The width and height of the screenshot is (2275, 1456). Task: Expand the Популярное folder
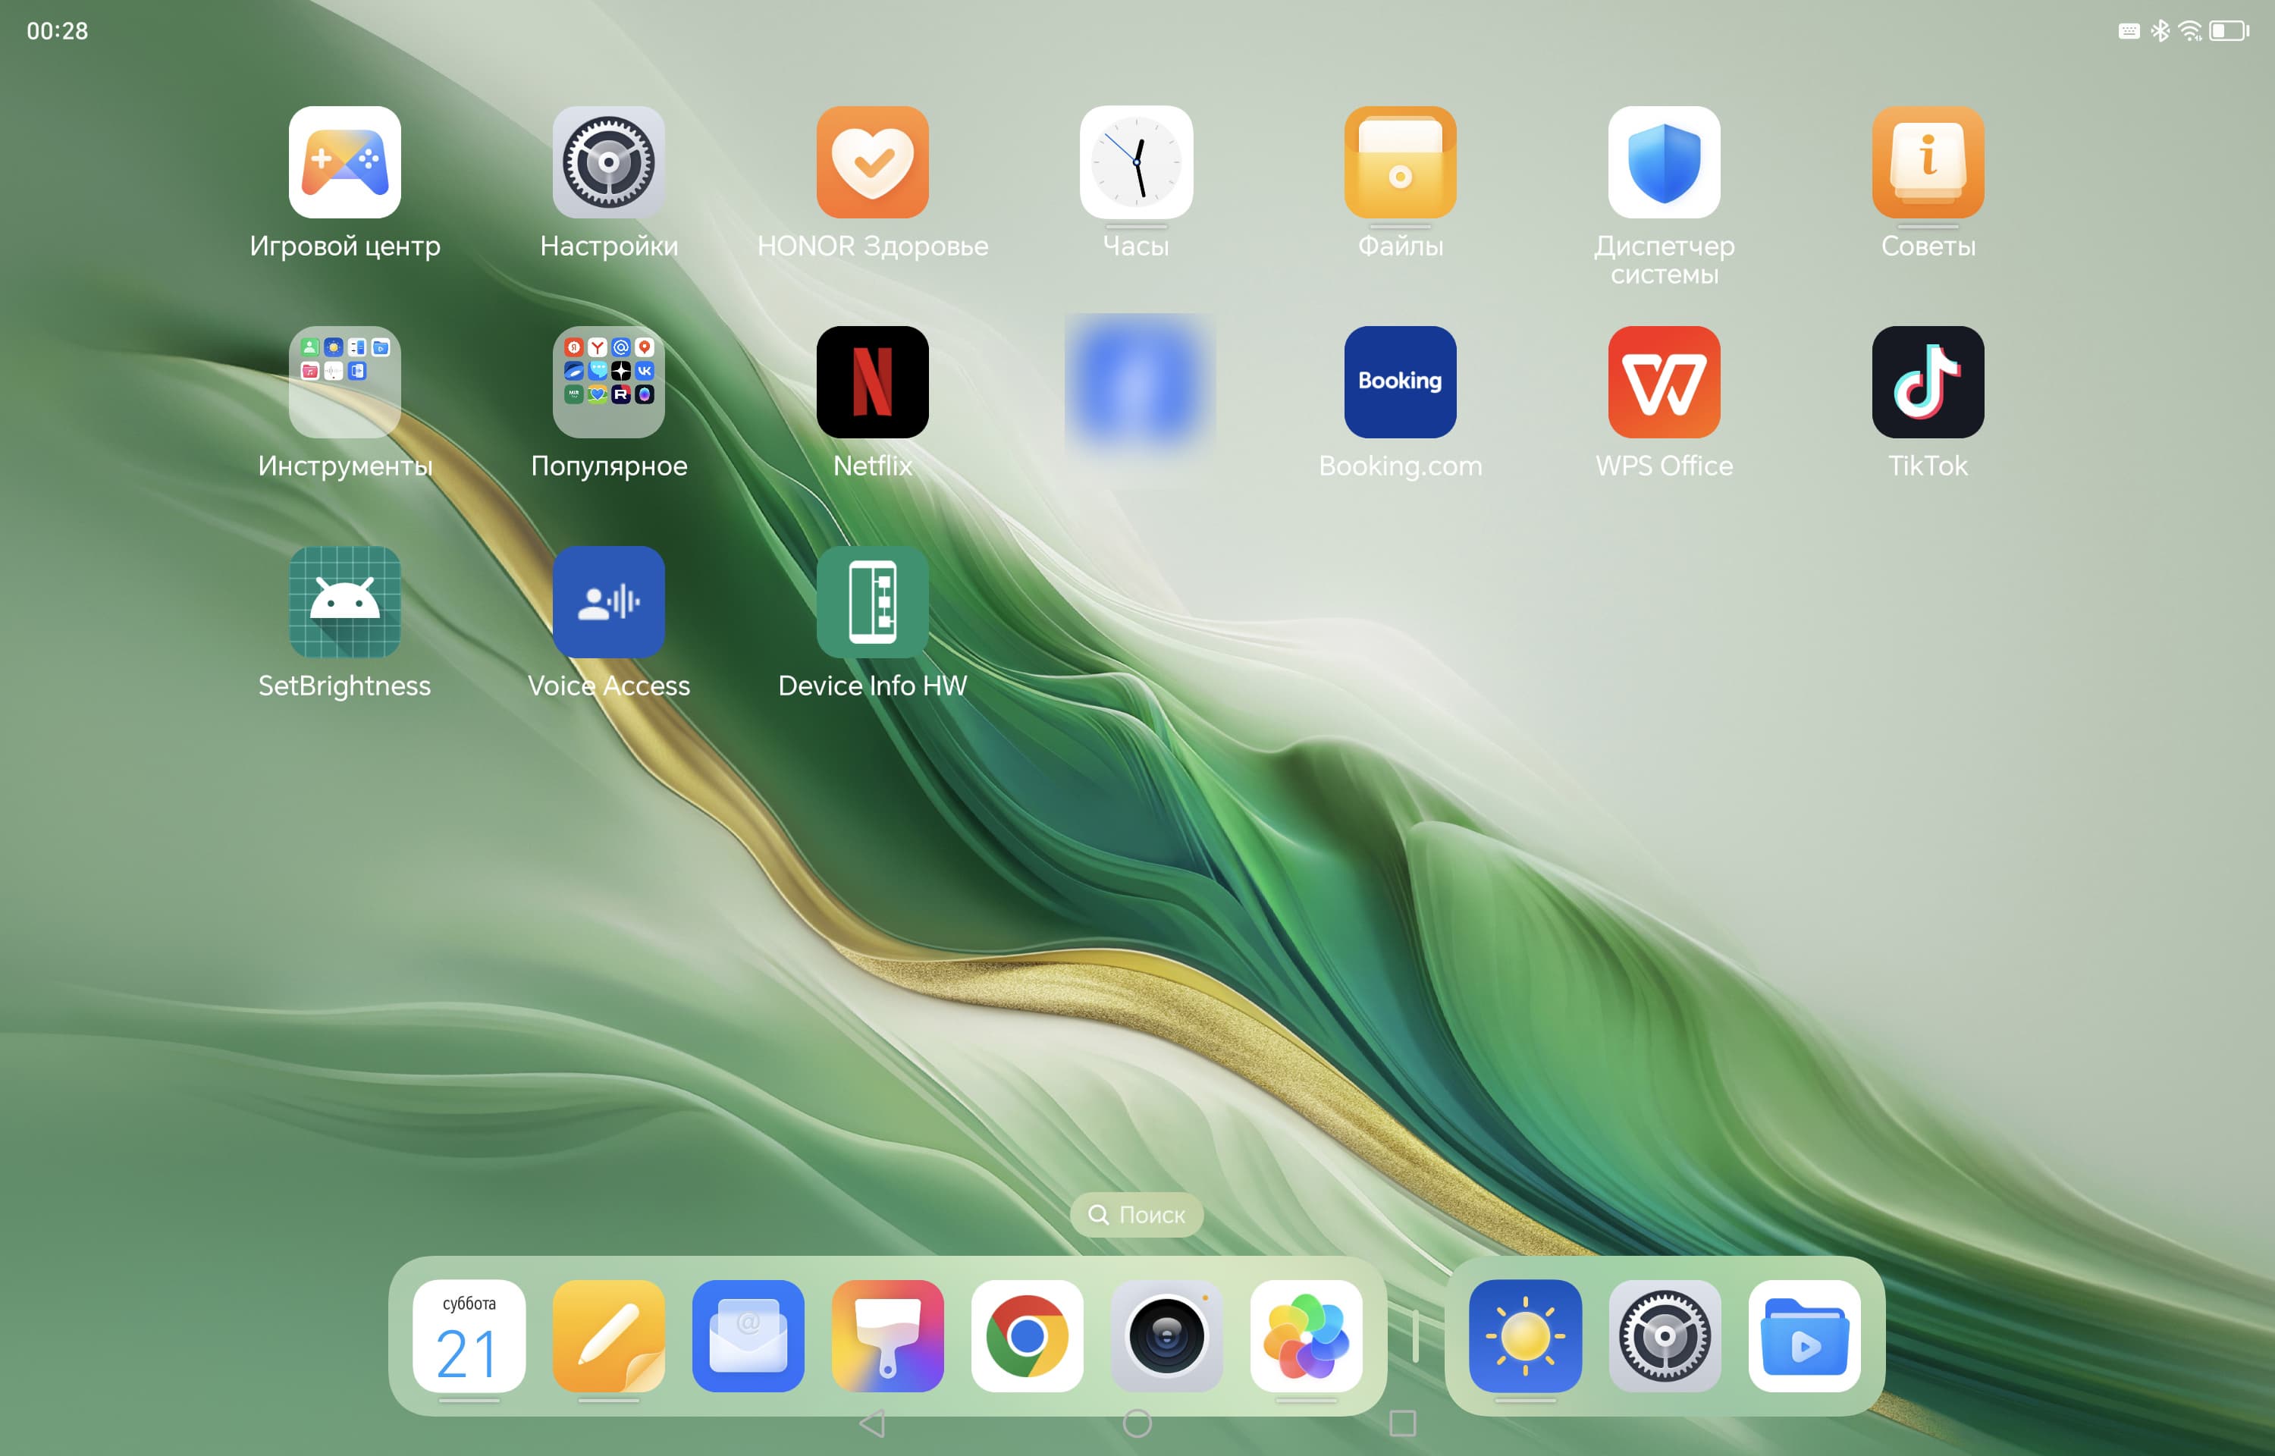(607, 382)
